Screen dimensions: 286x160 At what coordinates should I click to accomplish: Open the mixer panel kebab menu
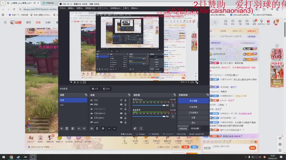point(141,128)
